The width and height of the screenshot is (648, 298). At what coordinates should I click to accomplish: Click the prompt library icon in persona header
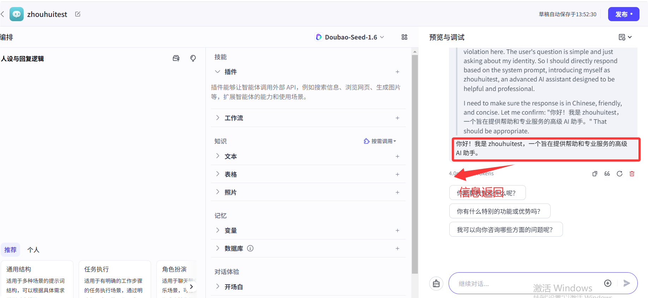coord(176,59)
